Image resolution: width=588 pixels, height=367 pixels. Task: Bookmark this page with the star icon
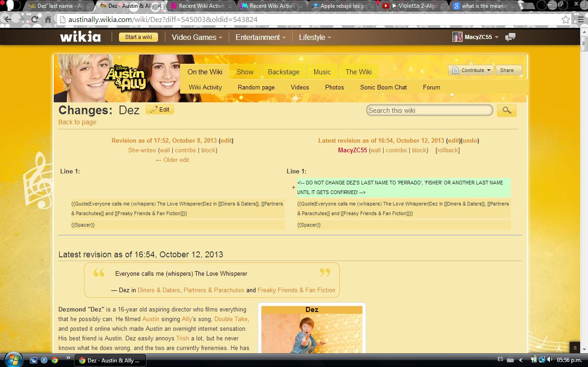tap(565, 20)
